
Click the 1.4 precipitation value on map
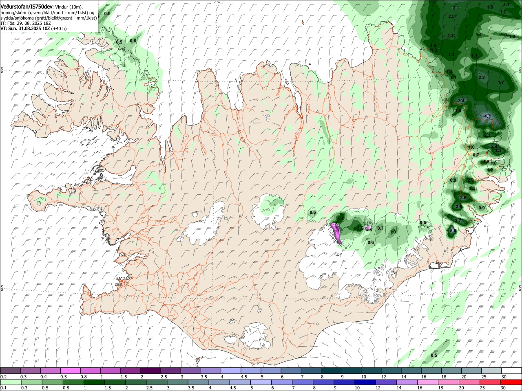tap(433, 46)
